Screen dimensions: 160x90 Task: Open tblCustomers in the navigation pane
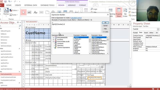5,37
